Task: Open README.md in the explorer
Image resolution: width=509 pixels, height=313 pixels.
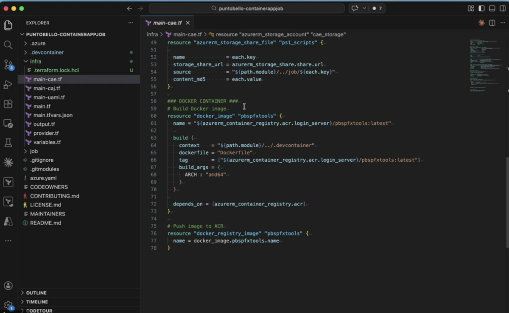Action: [x=45, y=223]
